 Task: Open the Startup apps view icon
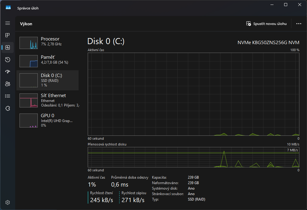[x=7, y=72]
